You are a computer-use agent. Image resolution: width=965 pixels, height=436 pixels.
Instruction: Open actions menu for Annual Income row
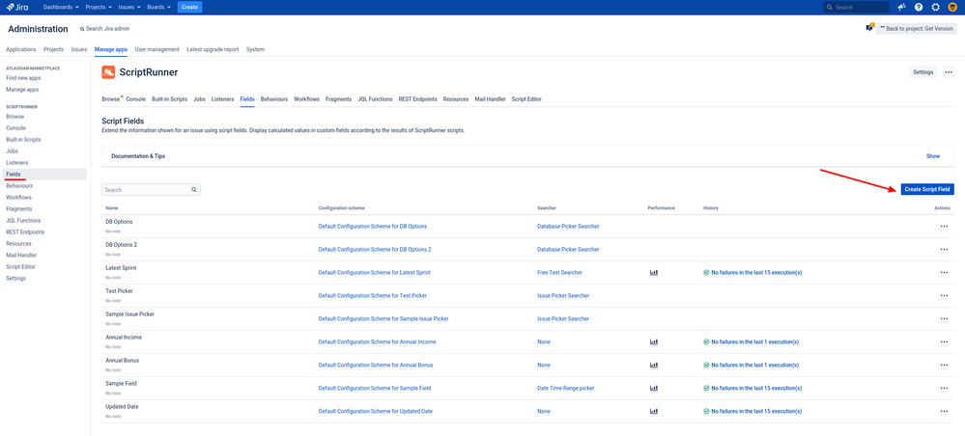(944, 341)
